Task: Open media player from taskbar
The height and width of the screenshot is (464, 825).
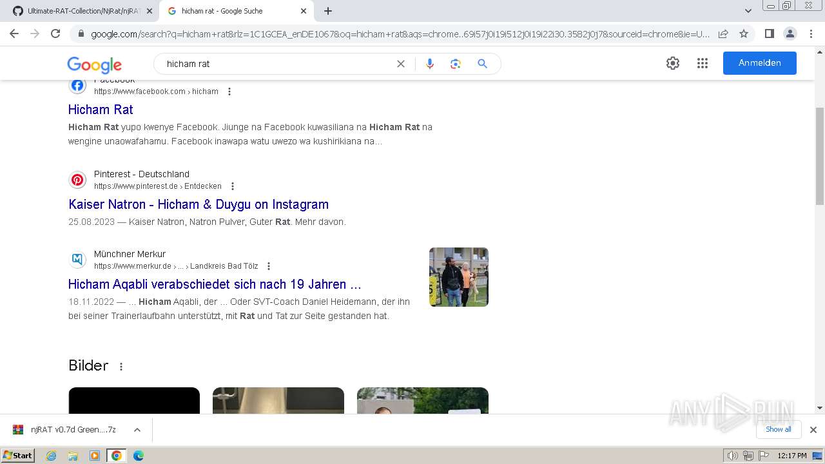Action: (x=95, y=456)
